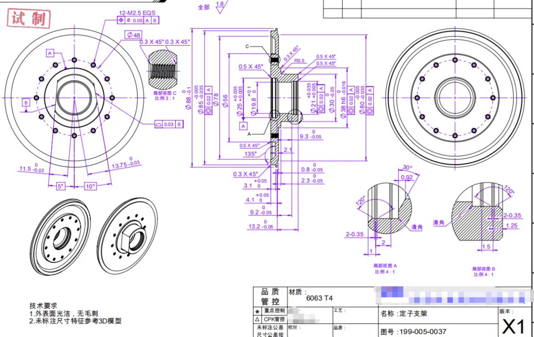Select the 技术要求 heading text
This screenshot has height=337, width=534.
point(43,305)
